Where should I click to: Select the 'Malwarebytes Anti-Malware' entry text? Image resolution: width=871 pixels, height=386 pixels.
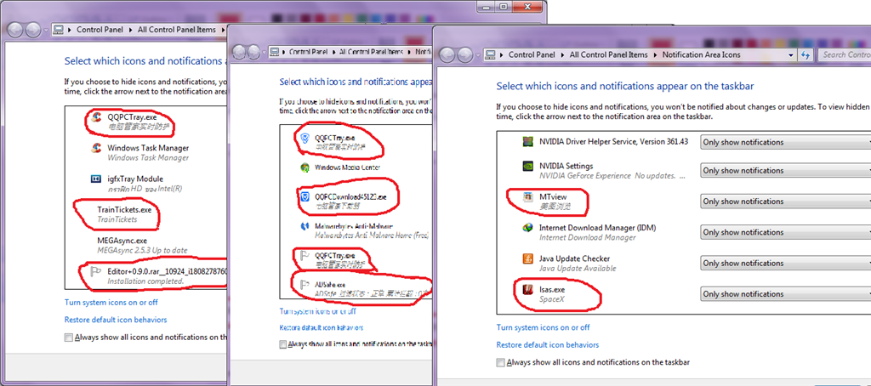point(354,227)
